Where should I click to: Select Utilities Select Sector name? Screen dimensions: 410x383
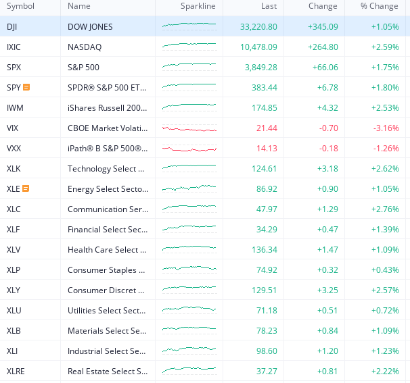pos(107,311)
